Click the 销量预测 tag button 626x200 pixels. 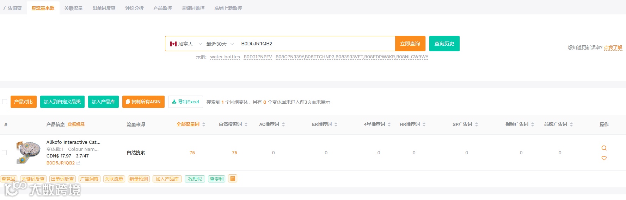pos(139,179)
